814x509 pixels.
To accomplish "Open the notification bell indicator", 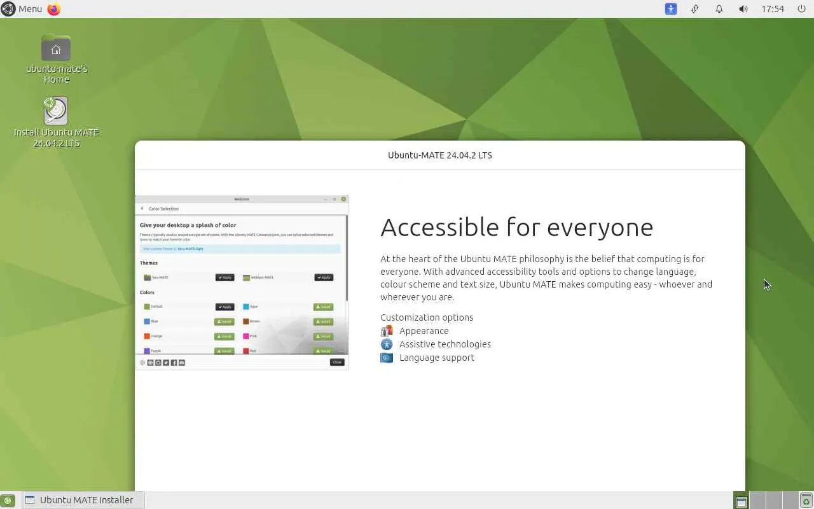I will click(719, 9).
